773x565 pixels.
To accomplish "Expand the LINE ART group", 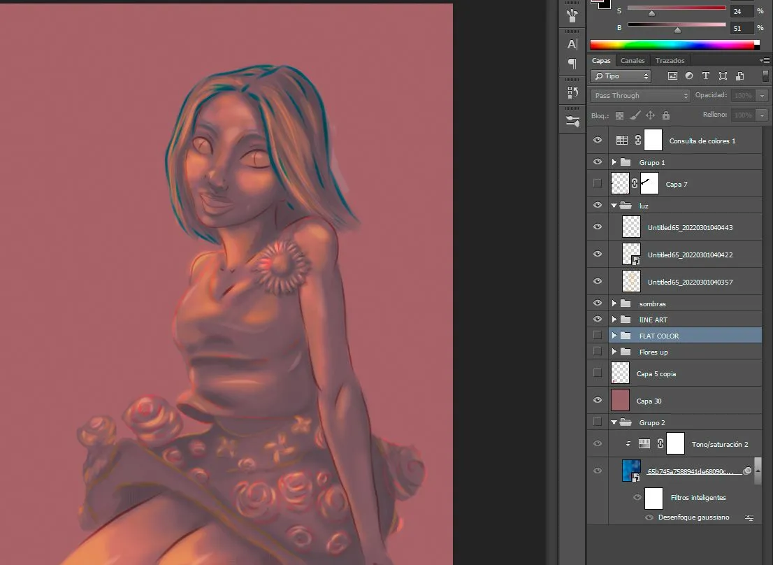I will pyautogui.click(x=614, y=320).
